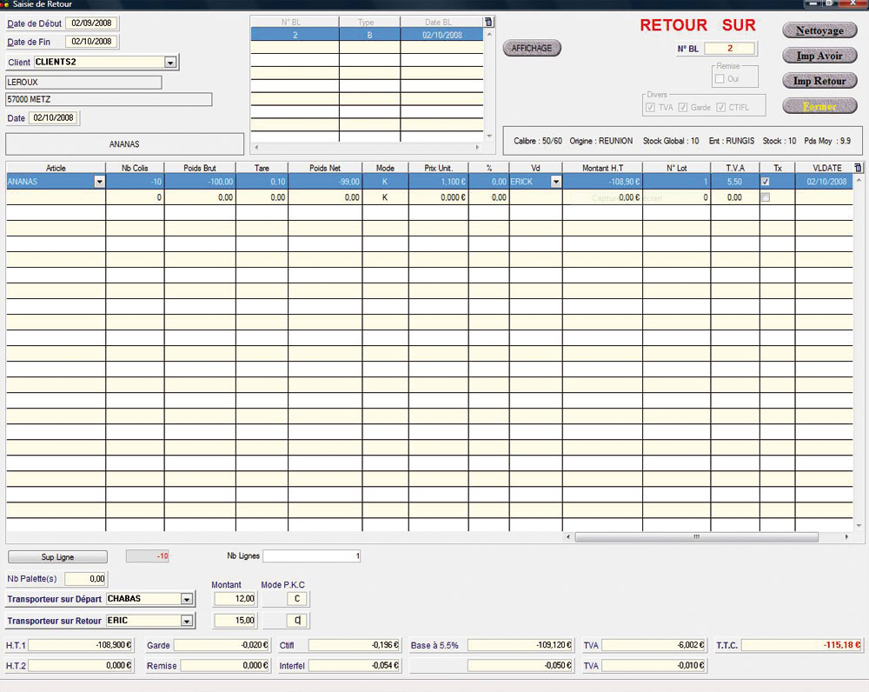Screen dimensions: 869x692
Task: Toggle the TVA checkbox in Divers
Action: 650,107
